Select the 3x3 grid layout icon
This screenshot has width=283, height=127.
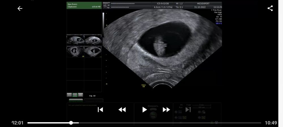[80, 95]
